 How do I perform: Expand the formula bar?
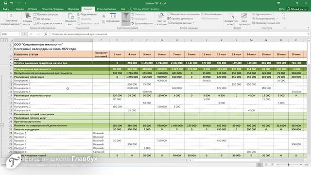[308, 34]
